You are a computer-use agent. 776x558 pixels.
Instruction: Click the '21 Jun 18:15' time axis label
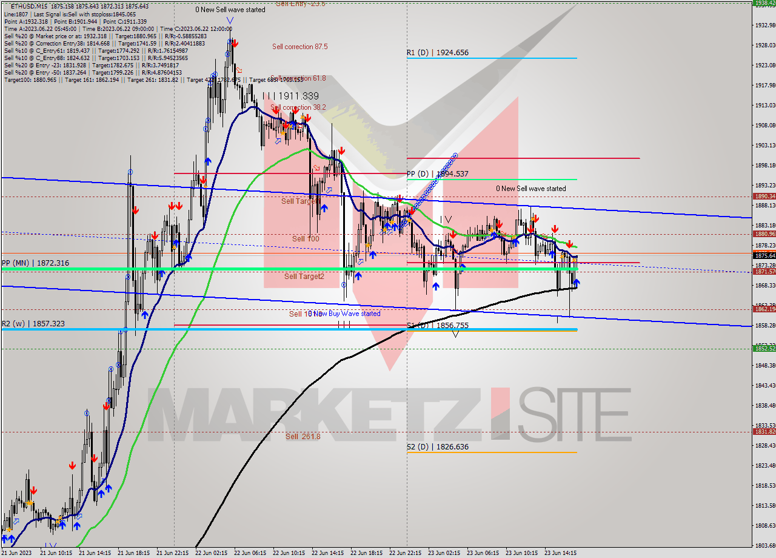133,553
